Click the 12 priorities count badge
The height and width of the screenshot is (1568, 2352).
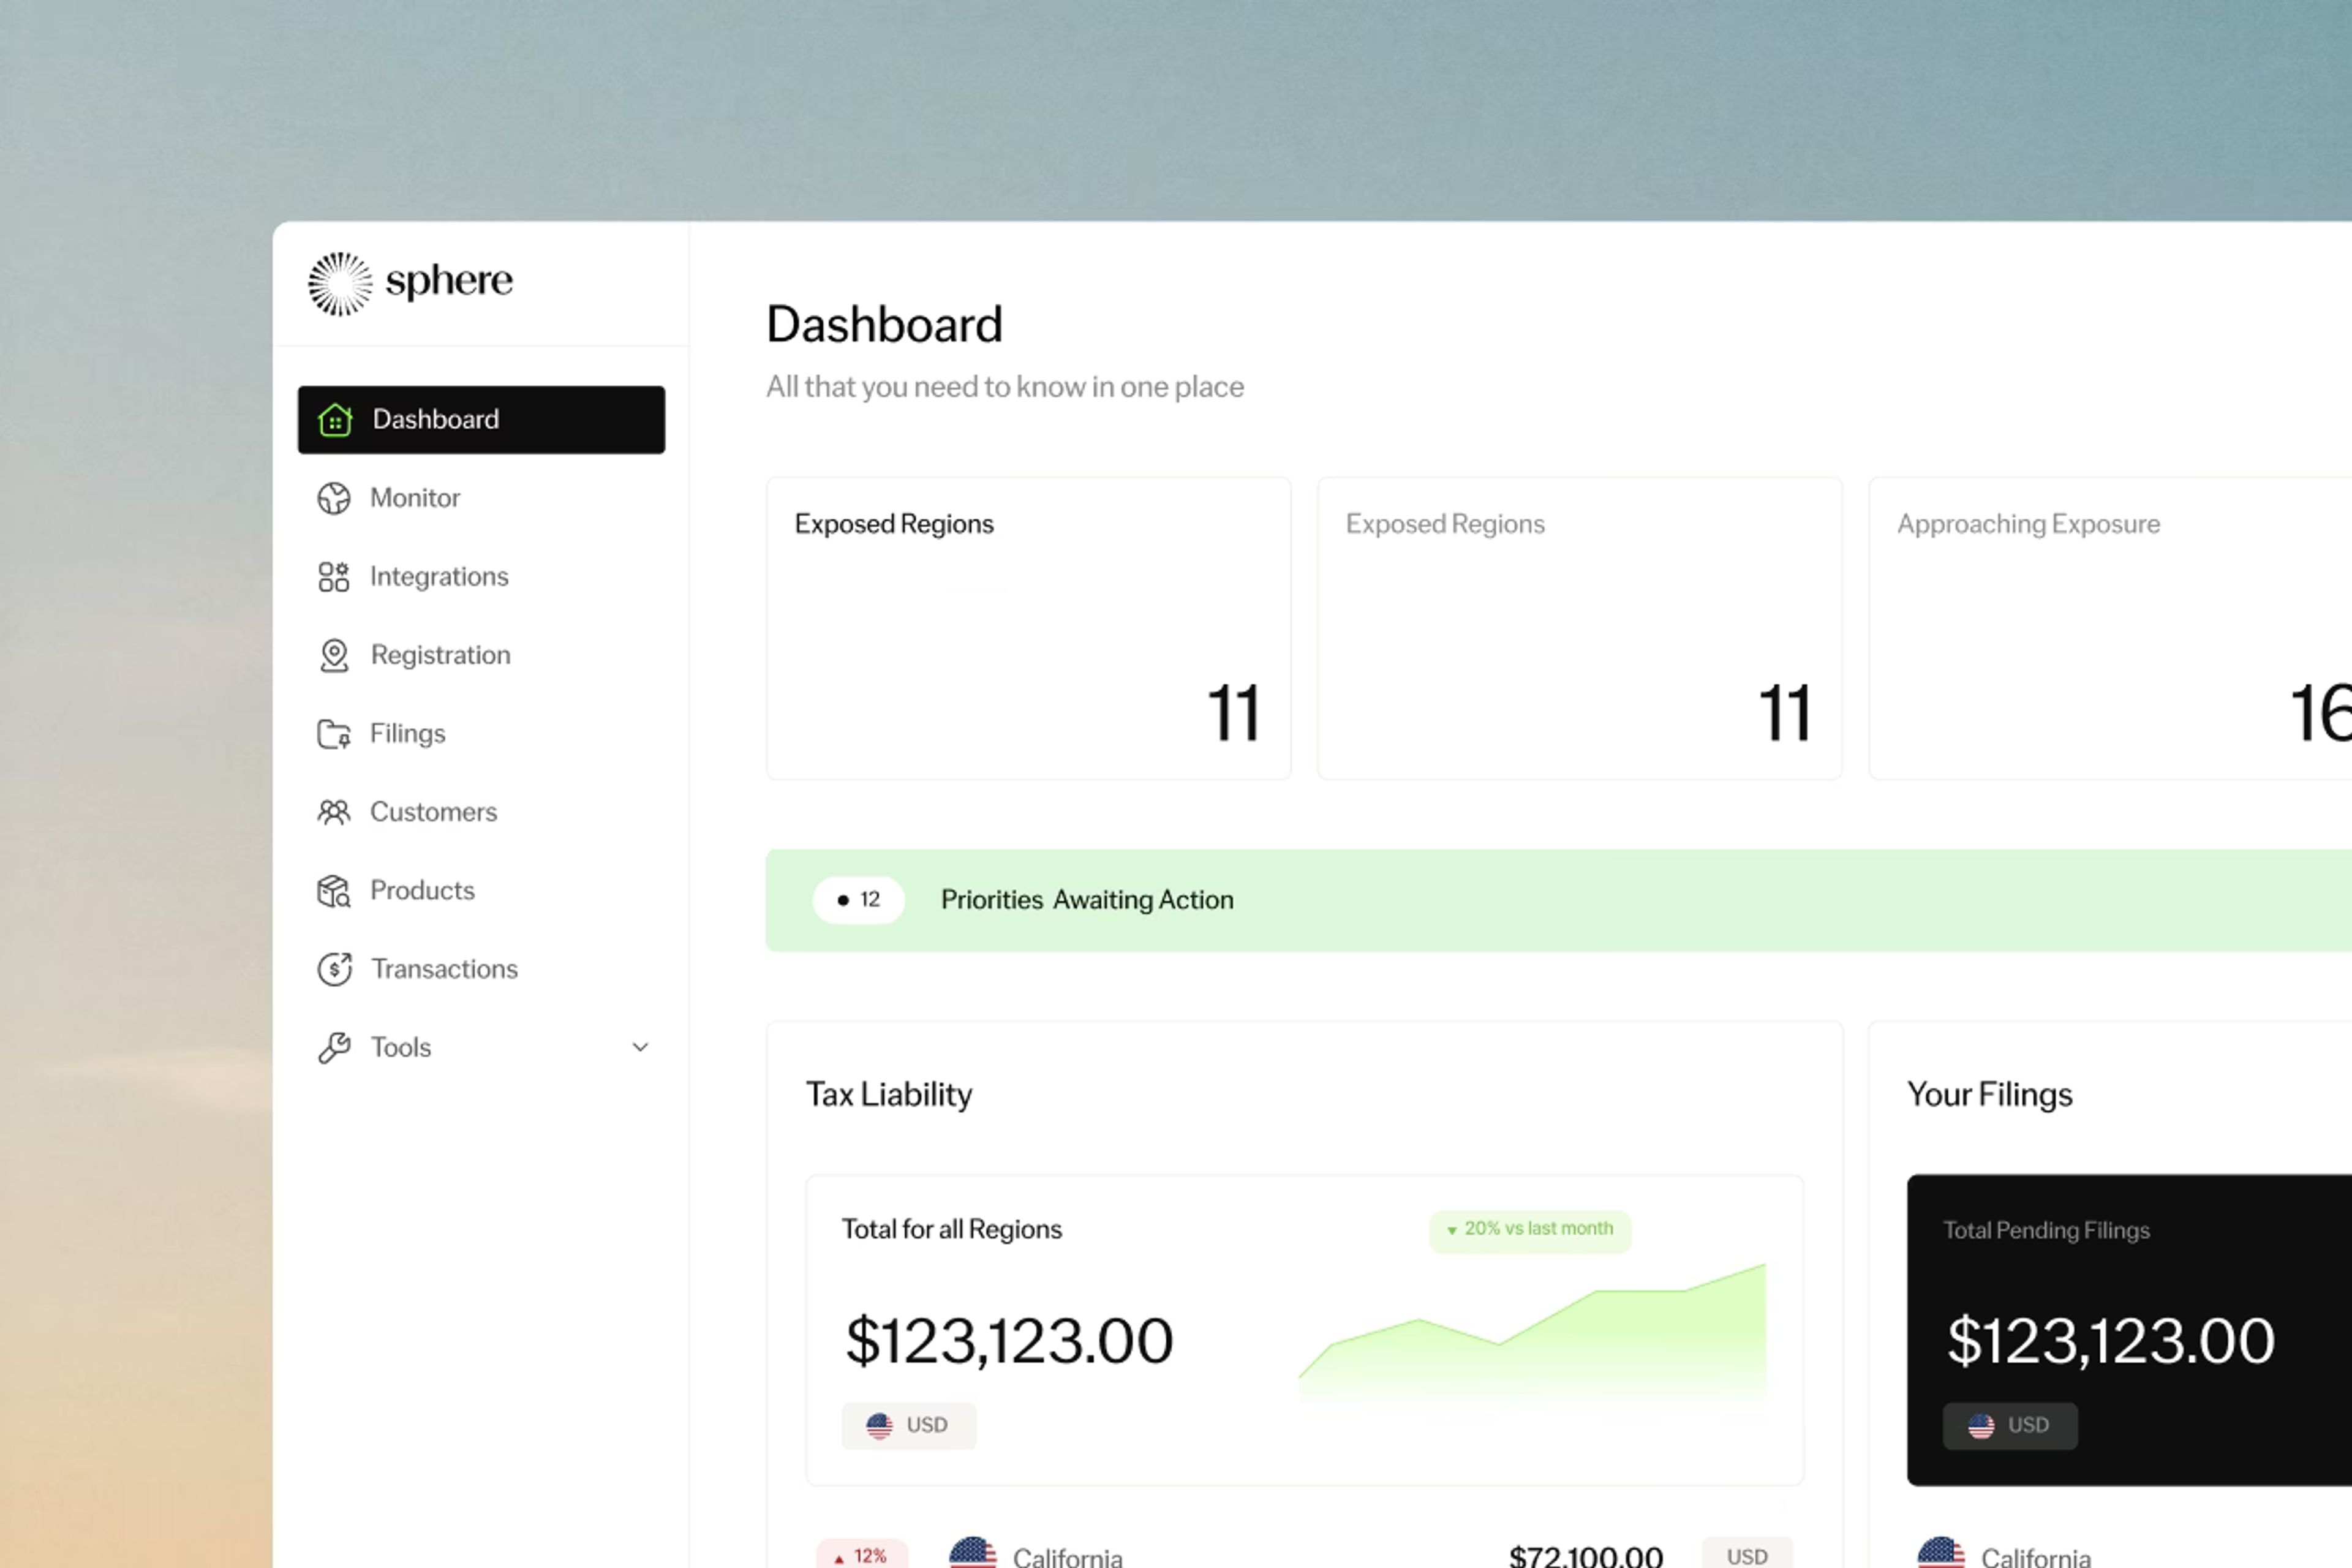click(859, 900)
